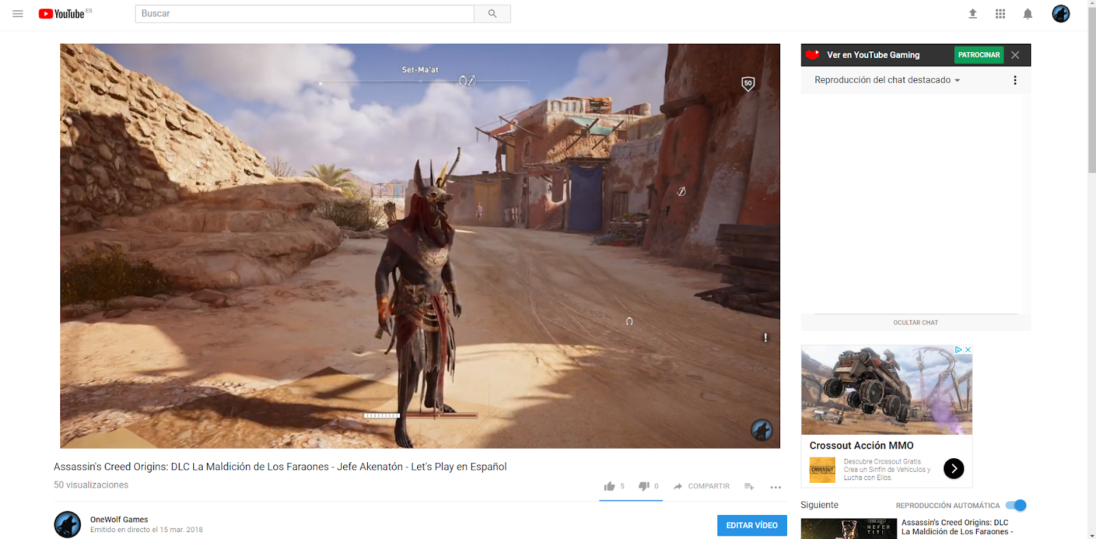Open next video title Assassin's Creed Origins DLC
The height and width of the screenshot is (539, 1096).
pyautogui.click(x=957, y=527)
